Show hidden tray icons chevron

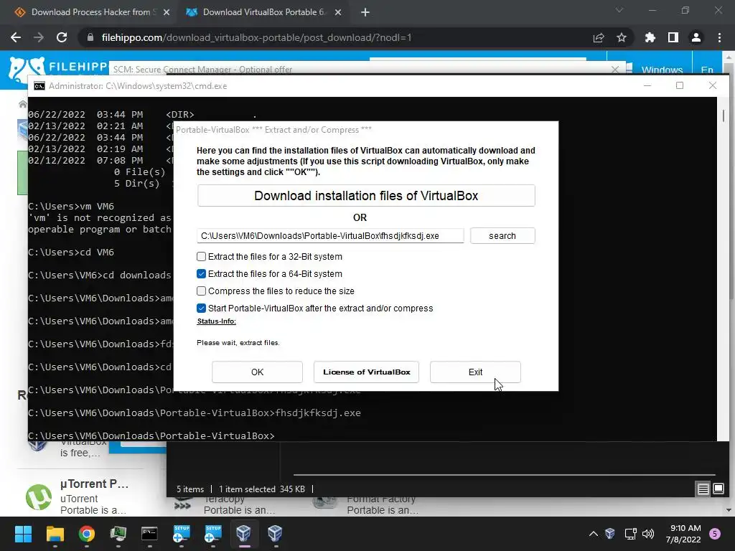pos(593,534)
